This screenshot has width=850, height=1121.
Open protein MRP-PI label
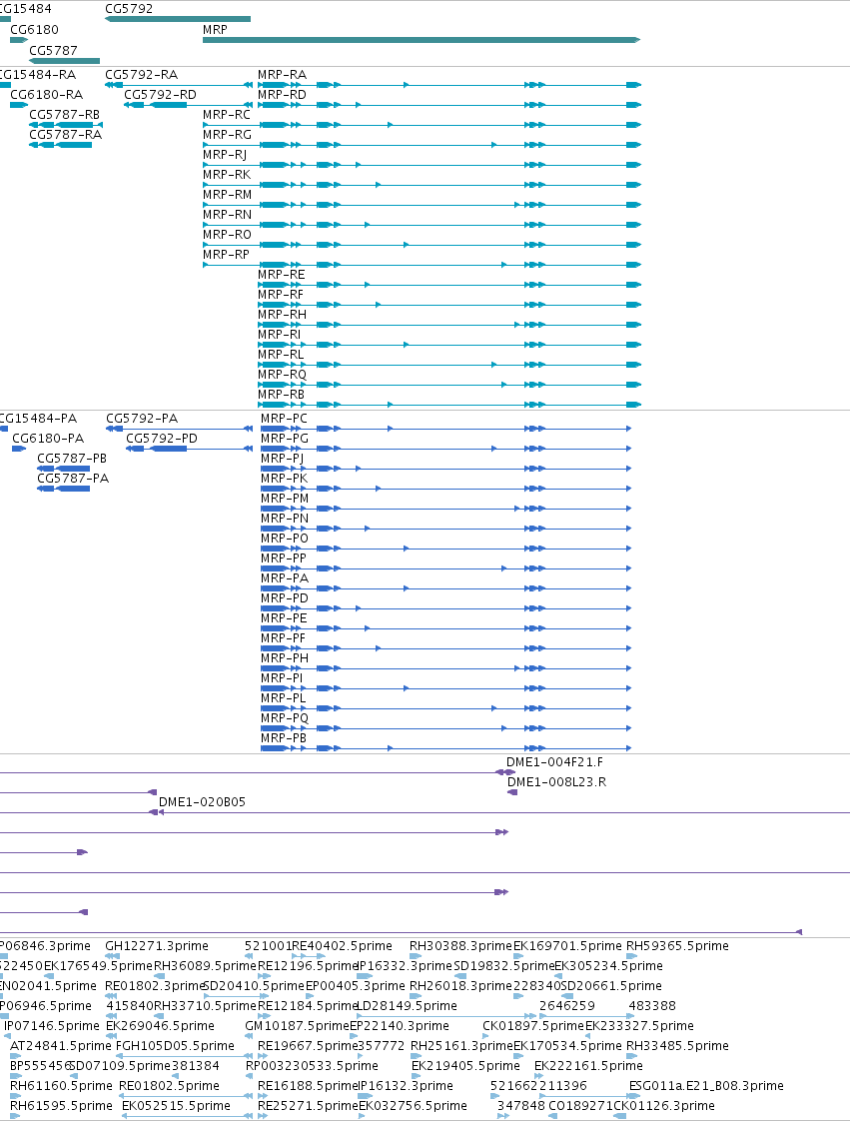click(282, 679)
